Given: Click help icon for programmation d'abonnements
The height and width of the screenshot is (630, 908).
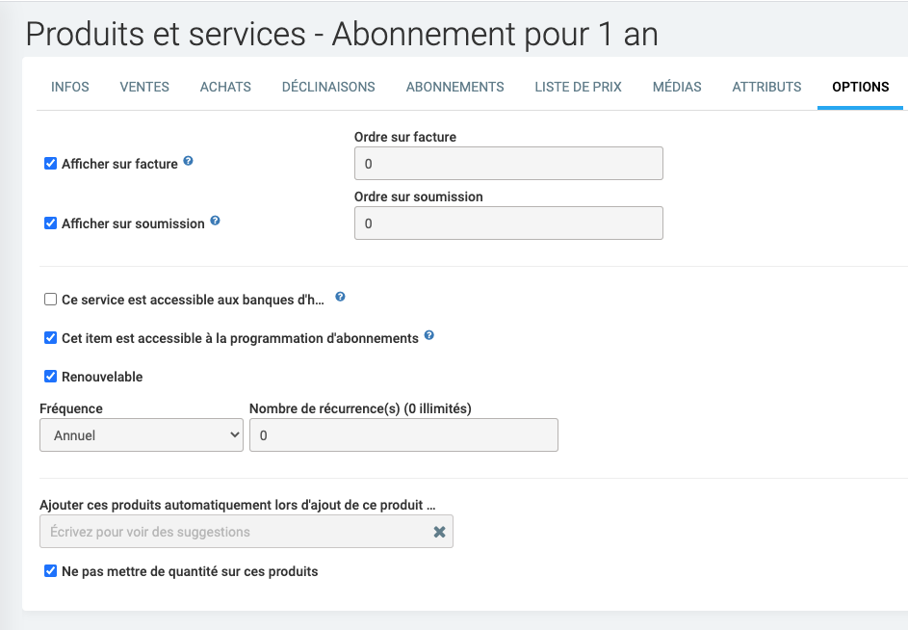Looking at the screenshot, I should tap(429, 337).
